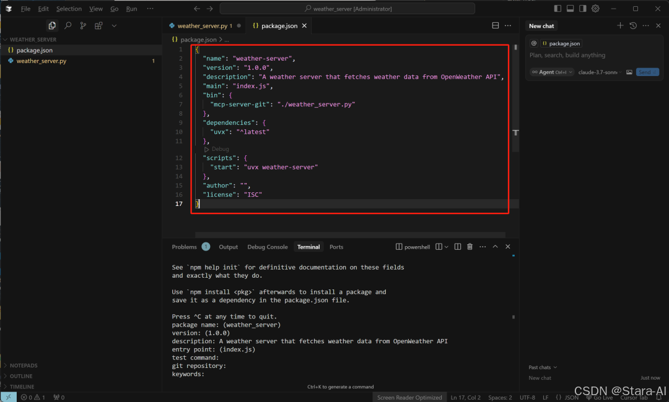Go back with the left arrow
The image size is (669, 402).
(197, 9)
